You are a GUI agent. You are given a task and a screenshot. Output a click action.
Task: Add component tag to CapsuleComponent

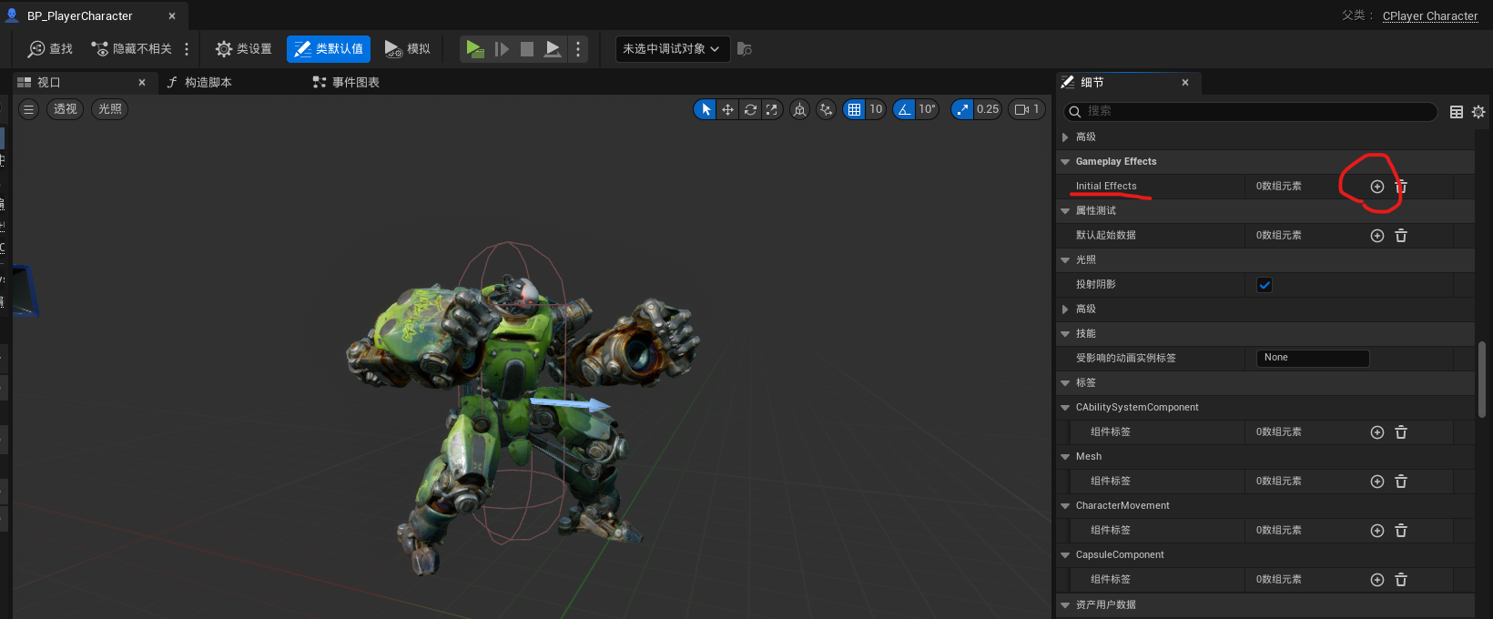point(1377,580)
